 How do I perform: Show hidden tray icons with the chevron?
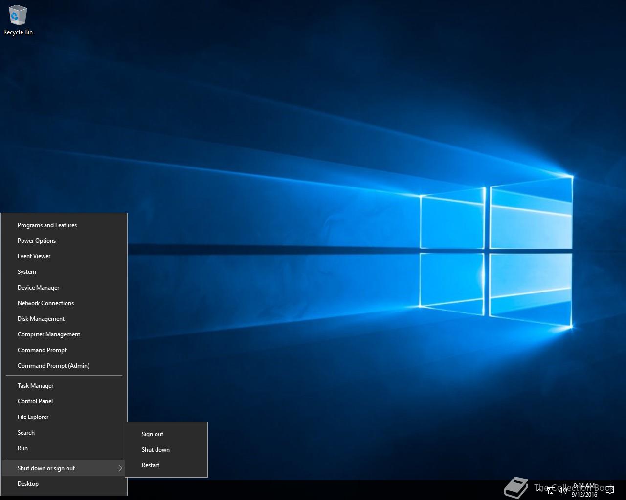539,490
